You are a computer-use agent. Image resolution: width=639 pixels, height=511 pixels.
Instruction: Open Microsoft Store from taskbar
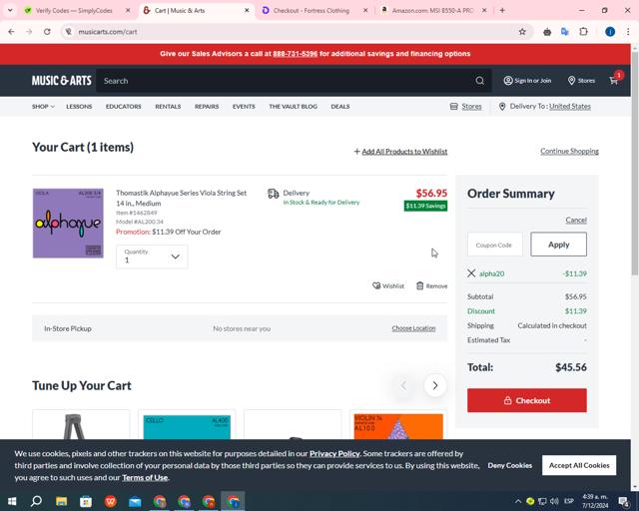pos(86,501)
